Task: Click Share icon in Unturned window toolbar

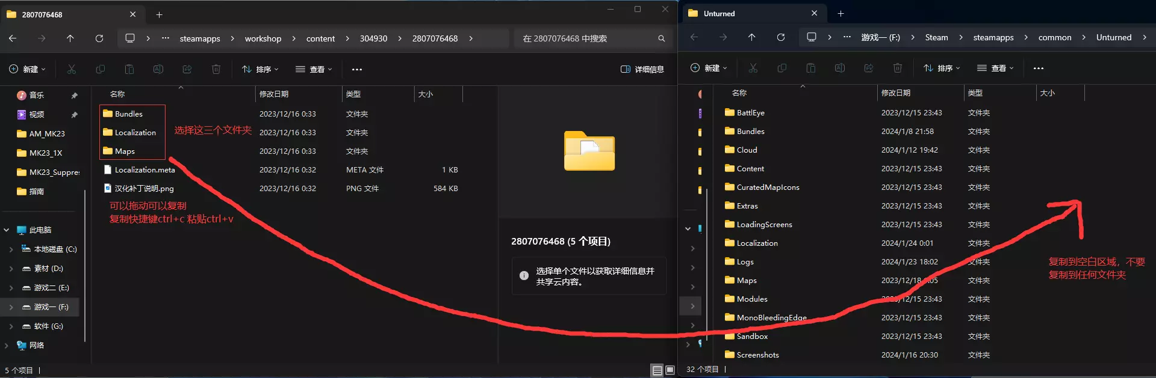Action: (869, 69)
